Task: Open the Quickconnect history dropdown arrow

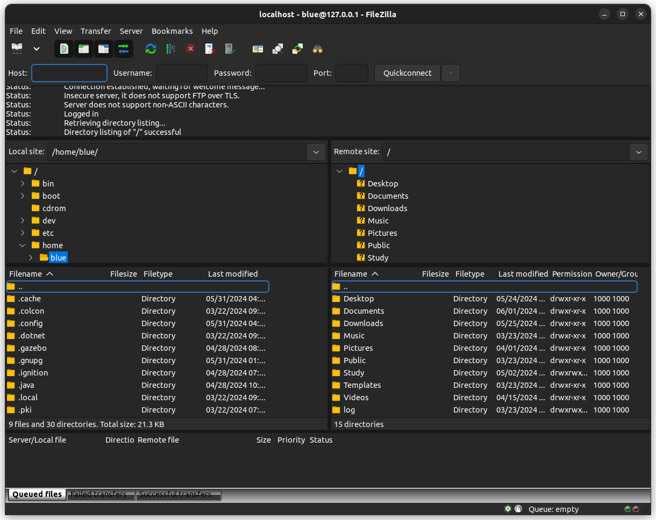Action: coord(451,73)
